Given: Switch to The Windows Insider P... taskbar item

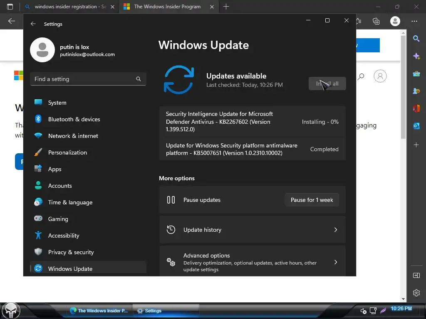Looking at the screenshot, I should pyautogui.click(x=99, y=311).
